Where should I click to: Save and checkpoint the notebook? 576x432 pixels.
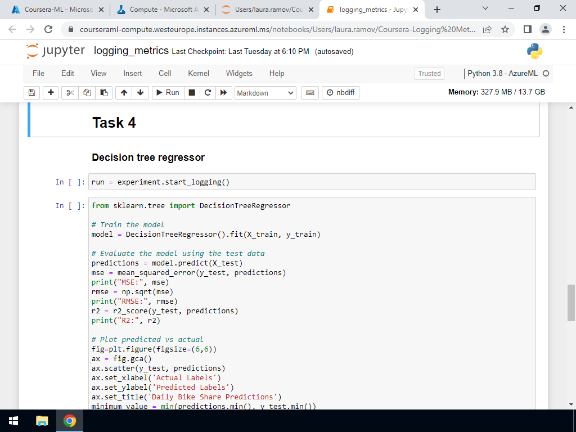pos(31,93)
